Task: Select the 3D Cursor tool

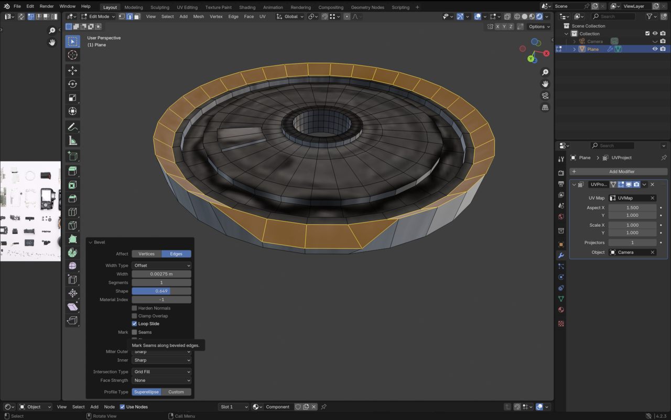Action: tap(73, 55)
